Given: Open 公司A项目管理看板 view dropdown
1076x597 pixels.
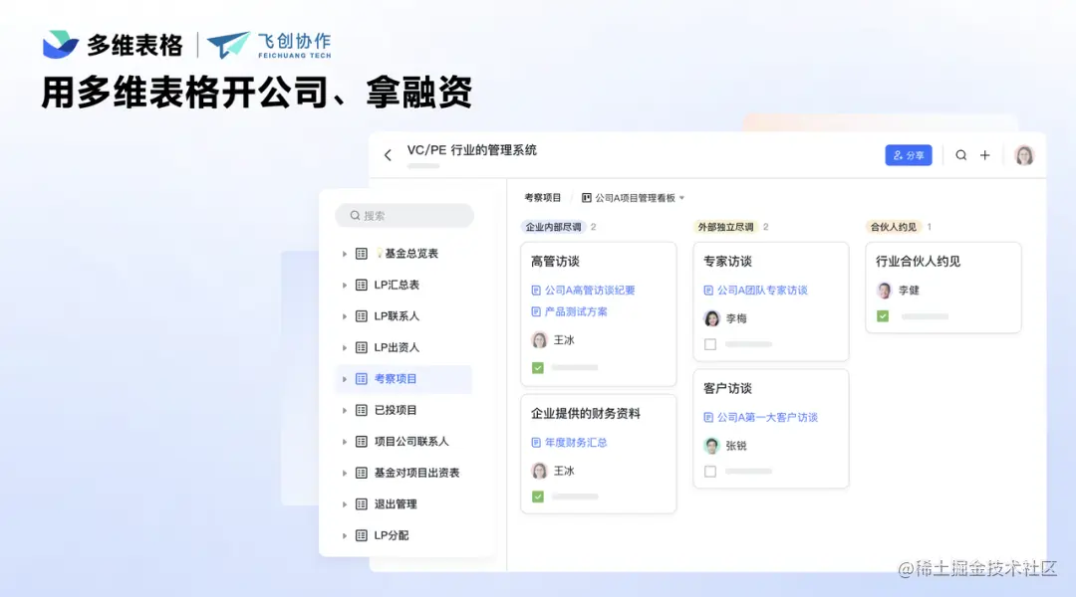Looking at the screenshot, I should 635,197.
